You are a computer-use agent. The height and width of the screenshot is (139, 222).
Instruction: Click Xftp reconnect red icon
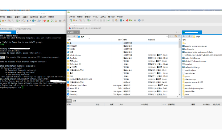click(x=80, y=20)
